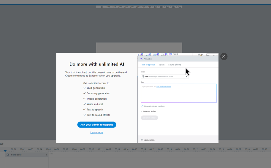
Task: Click the horizontal ruler above the slide
Action: pyautogui.click(x=139, y=7)
